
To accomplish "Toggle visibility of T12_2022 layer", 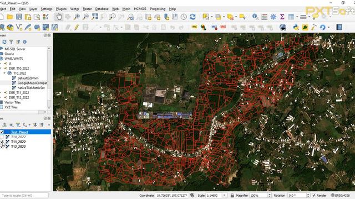I will (x=2, y=146).
